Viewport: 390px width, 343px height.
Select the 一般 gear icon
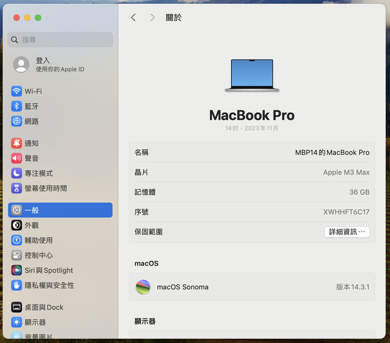click(16, 210)
